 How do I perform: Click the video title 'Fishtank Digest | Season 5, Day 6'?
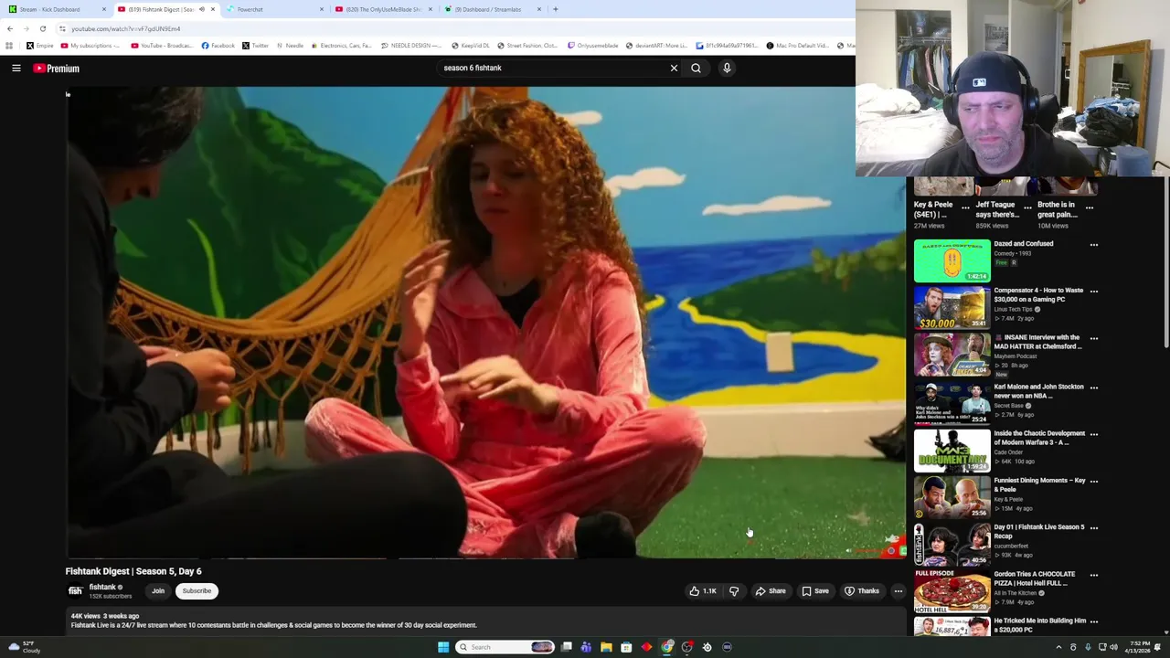[x=133, y=571]
